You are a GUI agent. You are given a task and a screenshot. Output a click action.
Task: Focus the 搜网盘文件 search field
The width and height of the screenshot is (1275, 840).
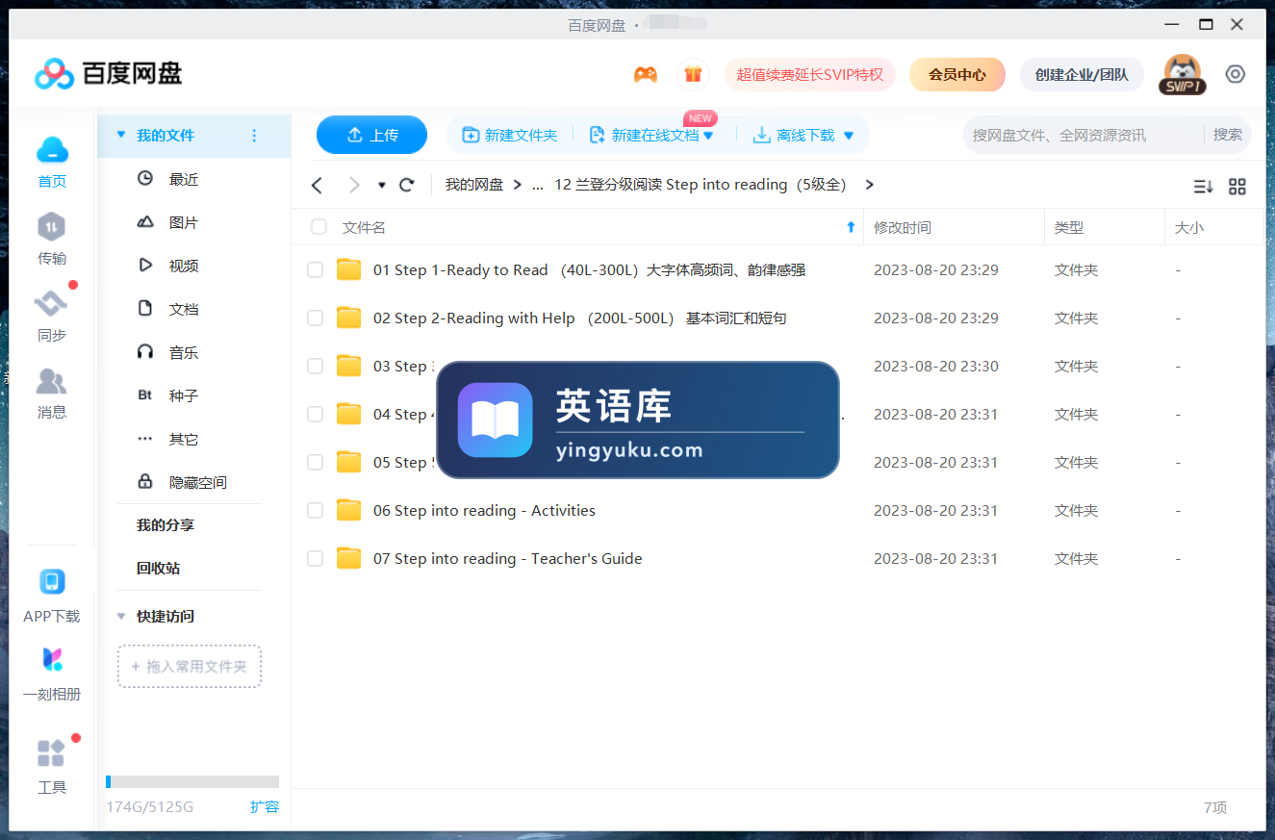click(1083, 136)
